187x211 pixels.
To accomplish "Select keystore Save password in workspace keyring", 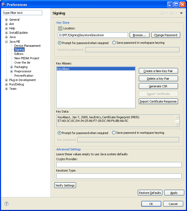I will [x=114, y=43].
